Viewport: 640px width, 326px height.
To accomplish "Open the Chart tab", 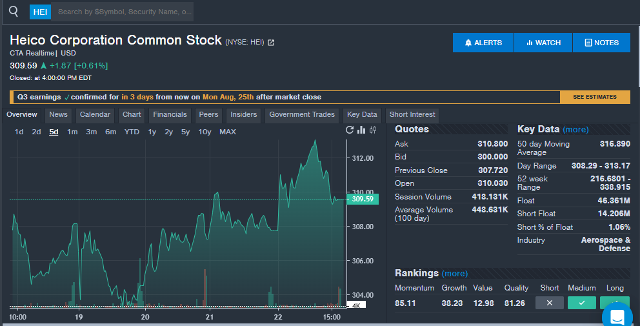I will [132, 115].
